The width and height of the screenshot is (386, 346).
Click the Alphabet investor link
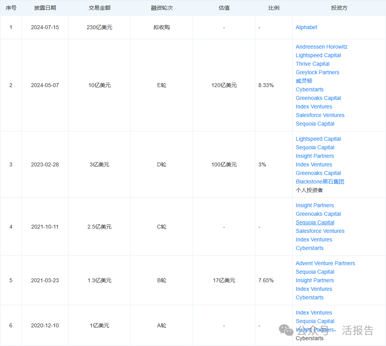(x=306, y=27)
